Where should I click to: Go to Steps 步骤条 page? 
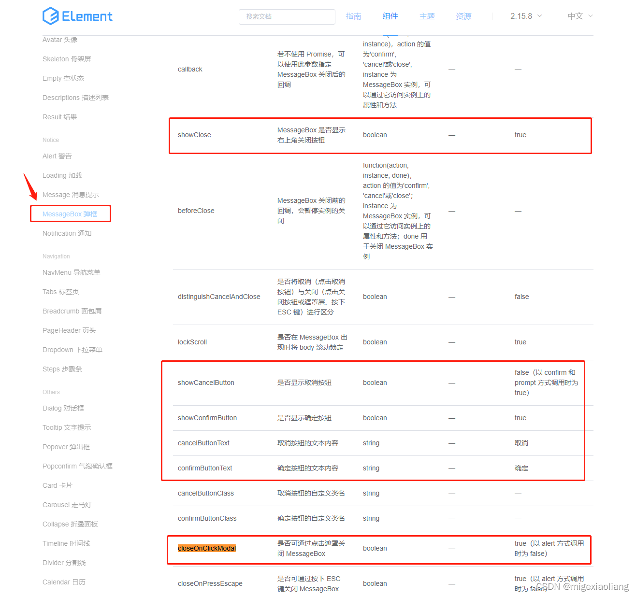coord(62,369)
